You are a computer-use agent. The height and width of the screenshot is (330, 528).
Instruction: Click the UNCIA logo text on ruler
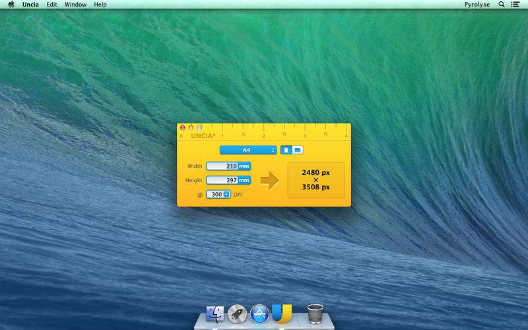pos(203,136)
